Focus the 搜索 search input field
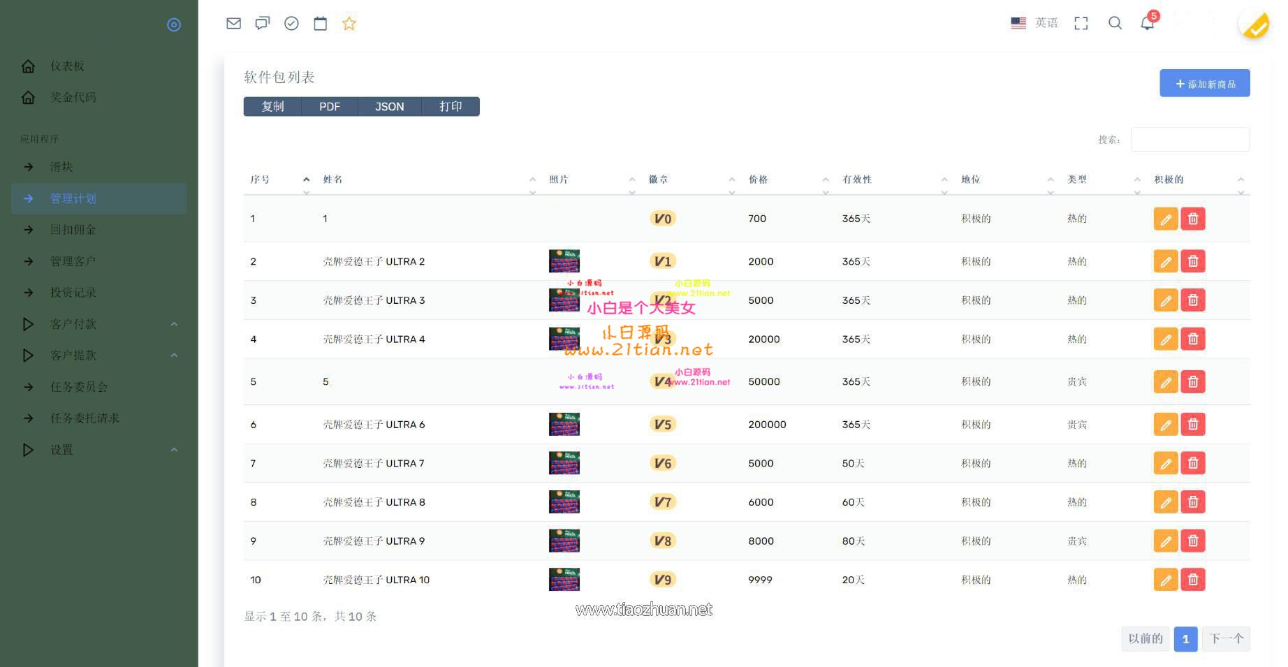Image resolution: width=1288 pixels, height=667 pixels. tap(1190, 139)
